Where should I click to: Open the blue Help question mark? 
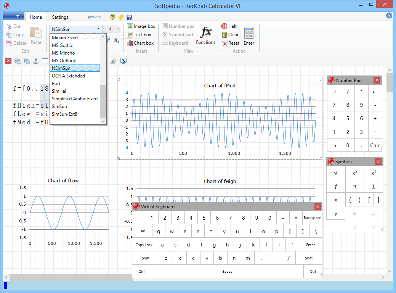pyautogui.click(x=389, y=16)
